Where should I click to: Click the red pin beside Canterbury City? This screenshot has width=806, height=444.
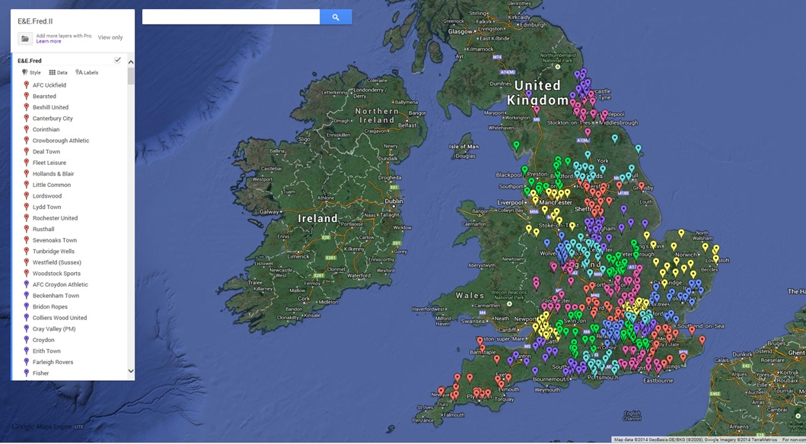pos(27,119)
